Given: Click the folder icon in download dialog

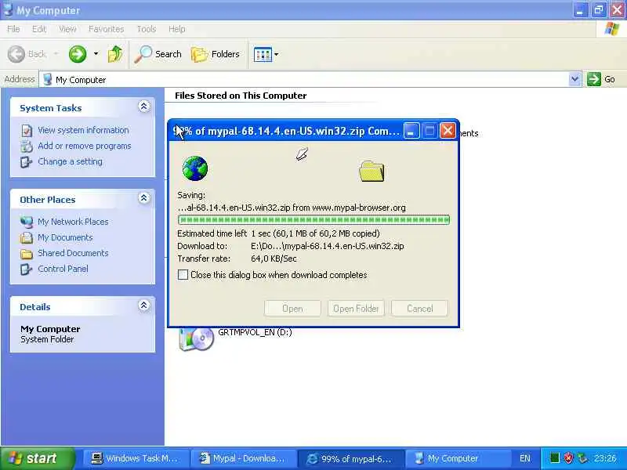Looking at the screenshot, I should tap(371, 171).
